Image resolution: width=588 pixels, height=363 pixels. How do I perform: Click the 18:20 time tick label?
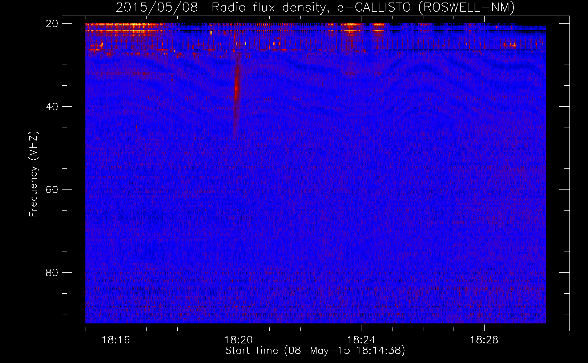coord(239,340)
